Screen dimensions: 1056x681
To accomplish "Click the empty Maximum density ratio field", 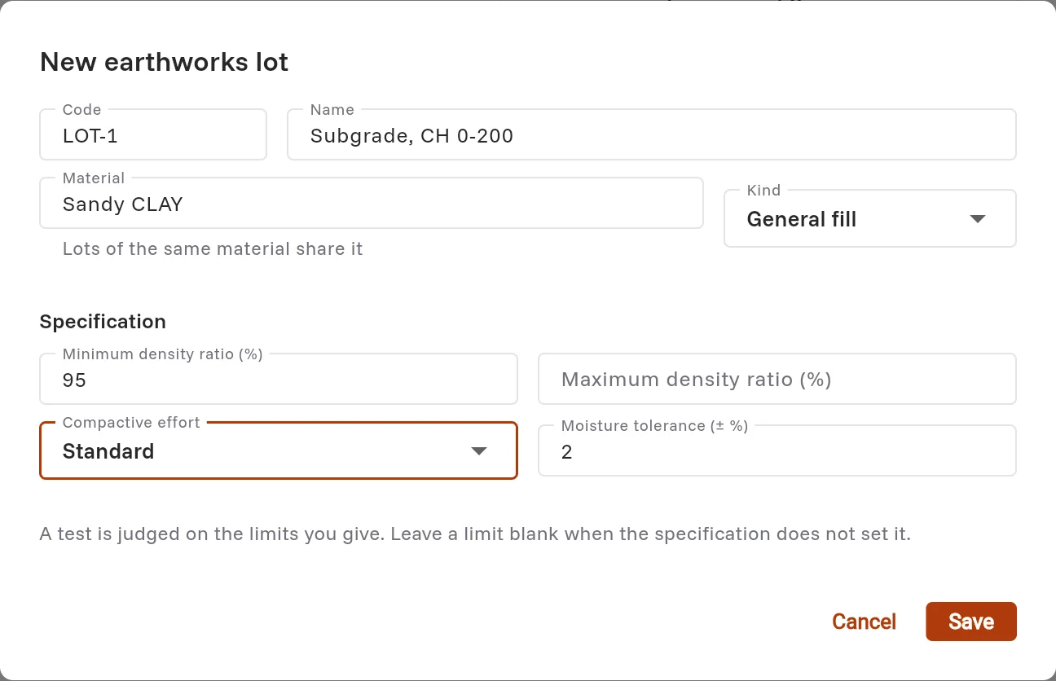I will [777, 379].
